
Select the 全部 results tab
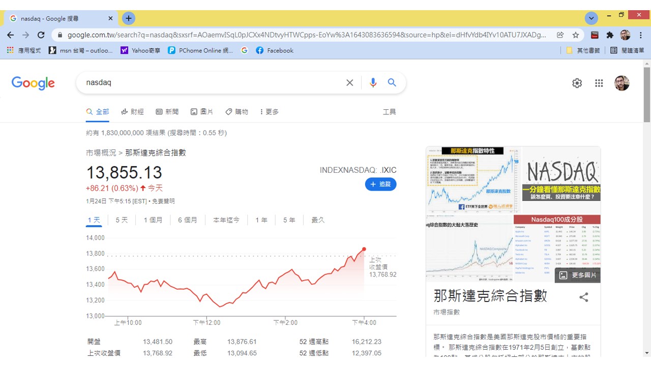pos(98,112)
